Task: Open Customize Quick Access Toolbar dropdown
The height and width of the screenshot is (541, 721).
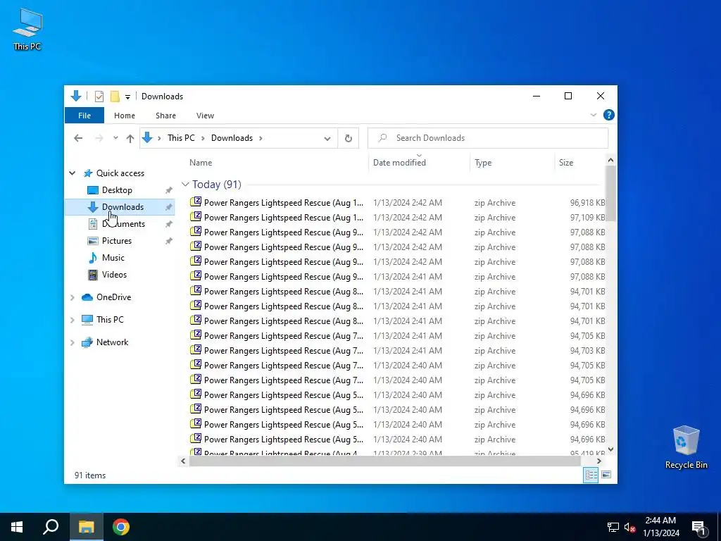Action: pos(127,97)
